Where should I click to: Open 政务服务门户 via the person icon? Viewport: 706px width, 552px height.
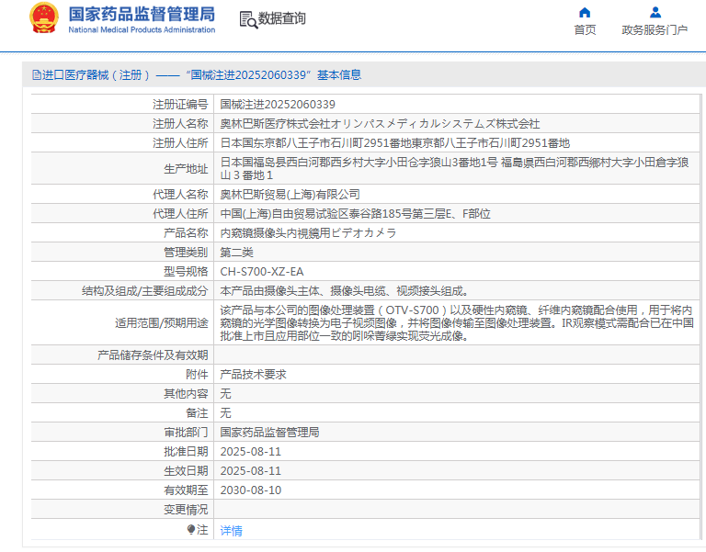(655, 12)
